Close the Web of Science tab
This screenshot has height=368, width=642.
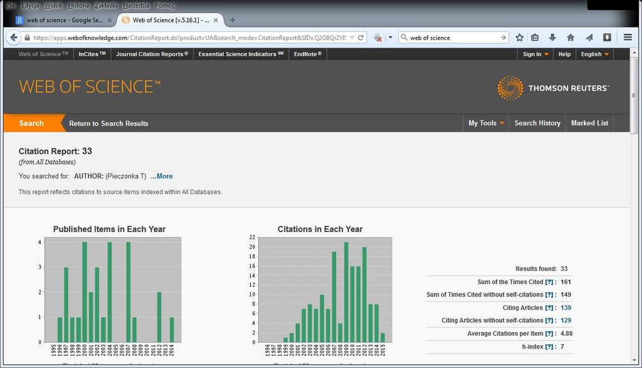click(216, 20)
